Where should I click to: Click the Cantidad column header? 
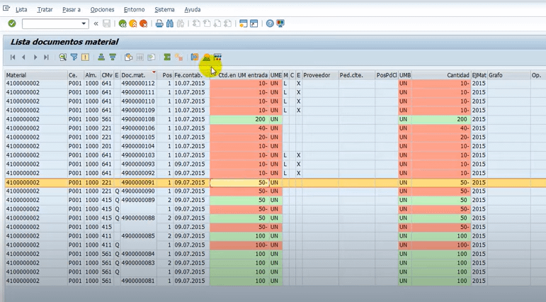457,75
